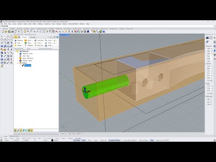Screen dimensions: 216x162
Task: Select the Circle tool in left sidebar
Action: (x=2, y=40)
